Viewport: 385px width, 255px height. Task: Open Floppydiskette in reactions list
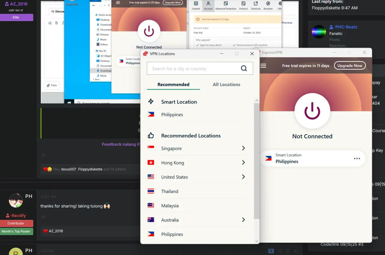pos(90,169)
